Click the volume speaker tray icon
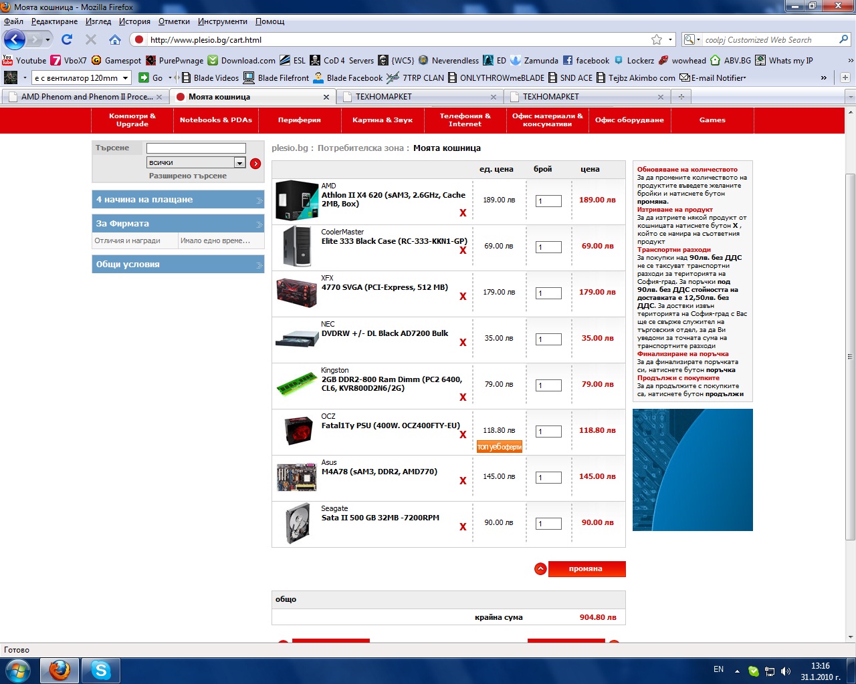This screenshot has height=684, width=856. [x=786, y=671]
